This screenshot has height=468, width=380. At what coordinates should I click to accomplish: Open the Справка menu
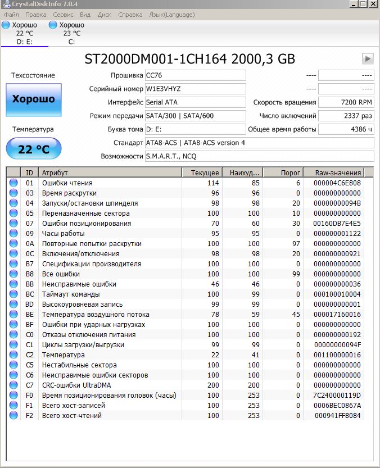(x=130, y=15)
